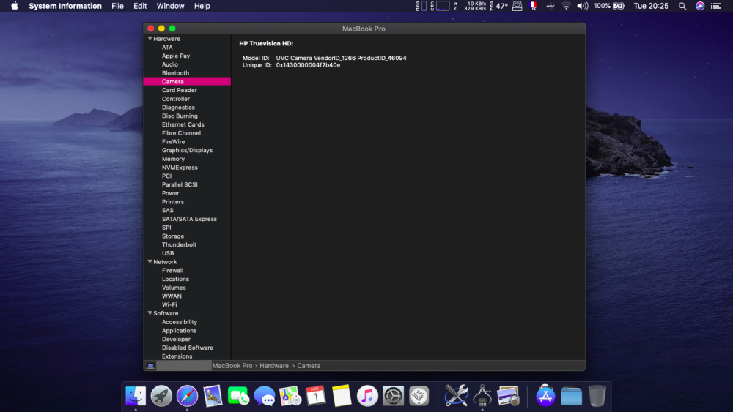Open Mail stamp icon in Dock

tap(213, 396)
